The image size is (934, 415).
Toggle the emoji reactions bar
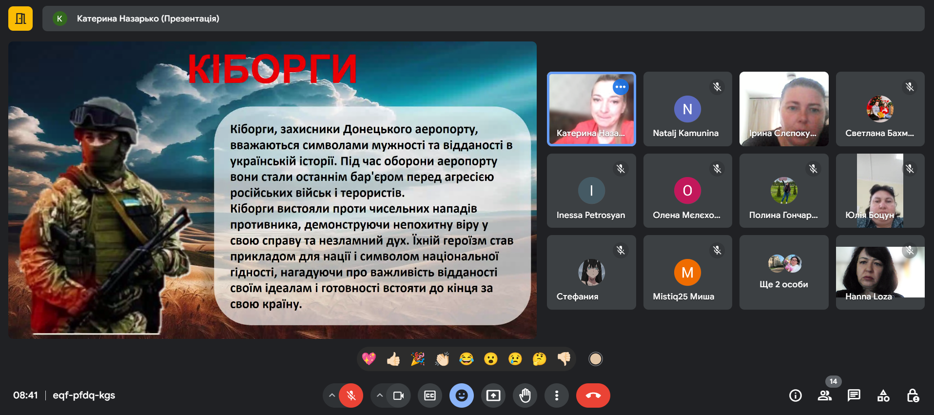[x=461, y=395]
